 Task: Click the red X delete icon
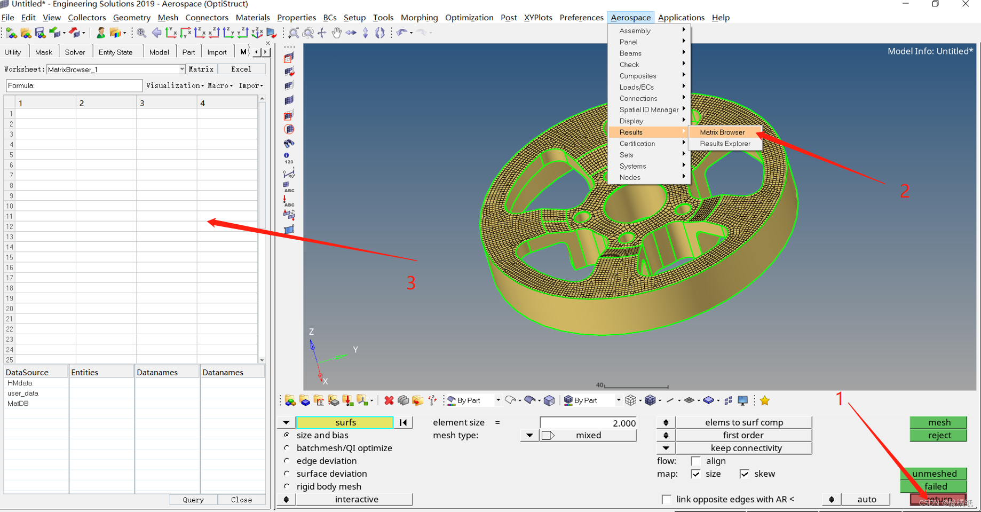(389, 400)
